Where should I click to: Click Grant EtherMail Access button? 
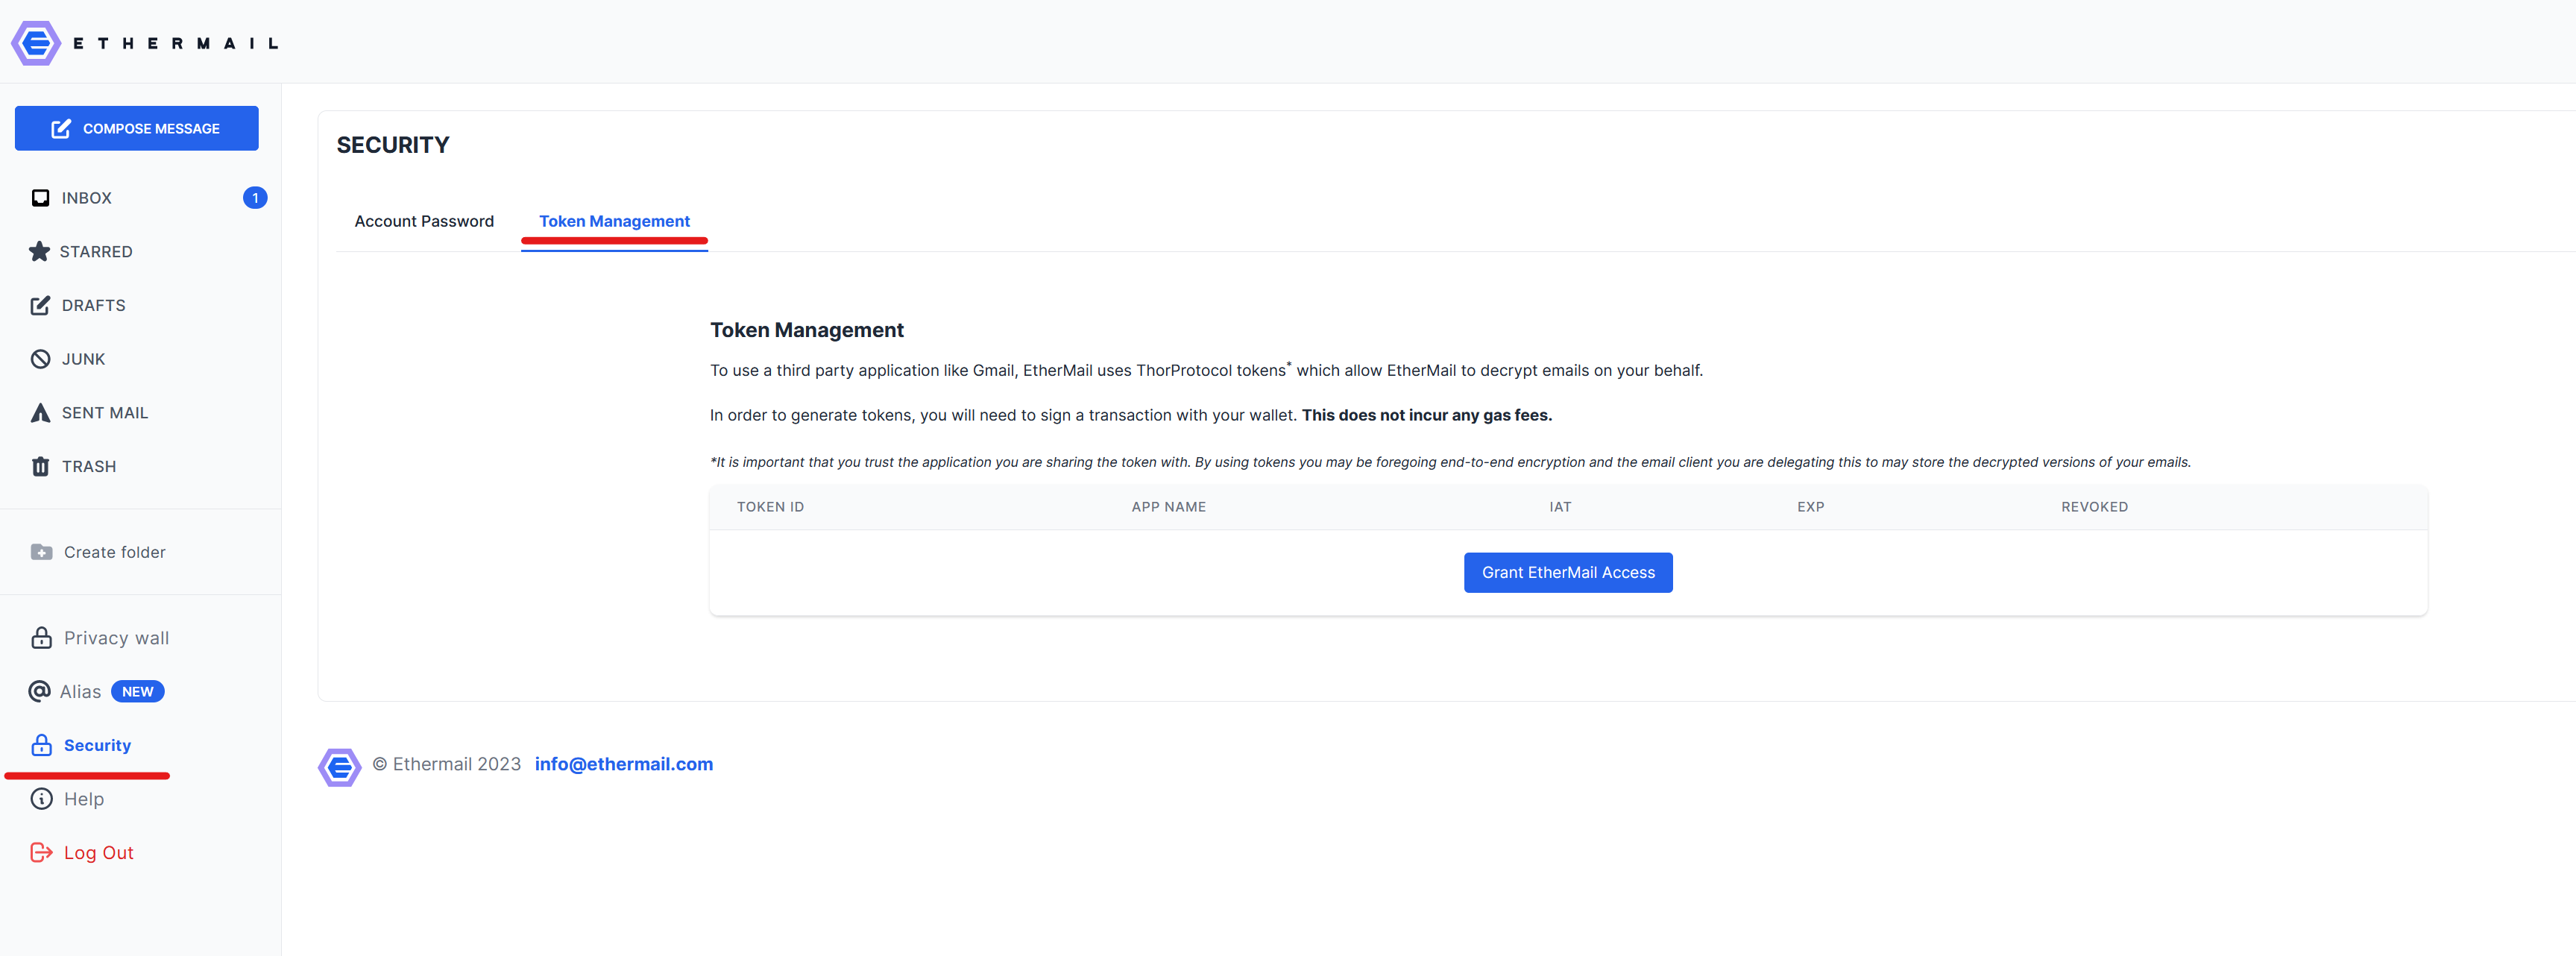click(x=1567, y=573)
